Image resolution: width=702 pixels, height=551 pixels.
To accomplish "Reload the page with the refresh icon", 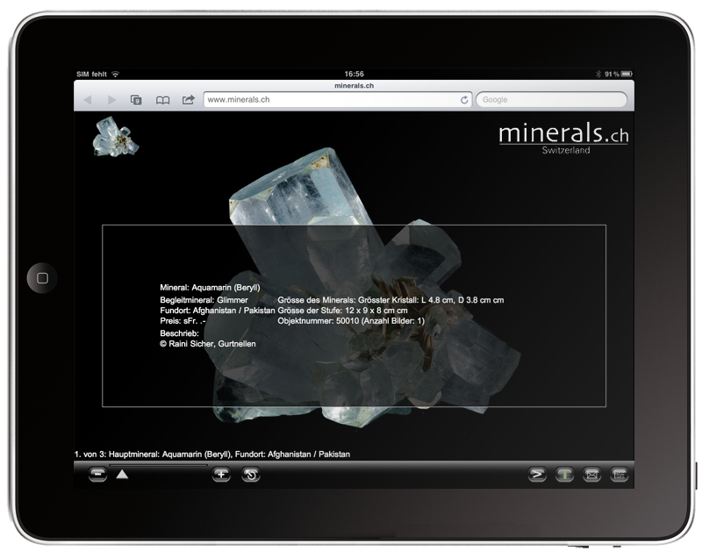I will 464,100.
